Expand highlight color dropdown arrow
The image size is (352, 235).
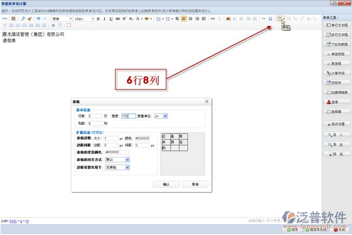coord(151,19)
